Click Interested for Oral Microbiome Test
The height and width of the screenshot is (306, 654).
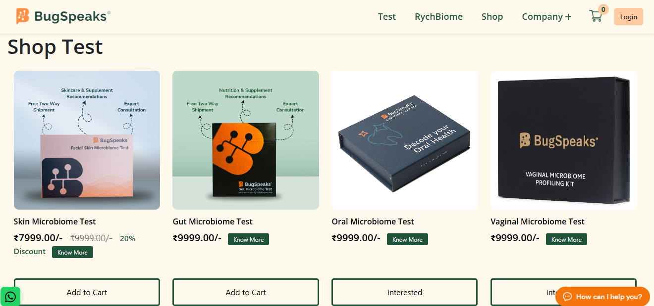(404, 292)
